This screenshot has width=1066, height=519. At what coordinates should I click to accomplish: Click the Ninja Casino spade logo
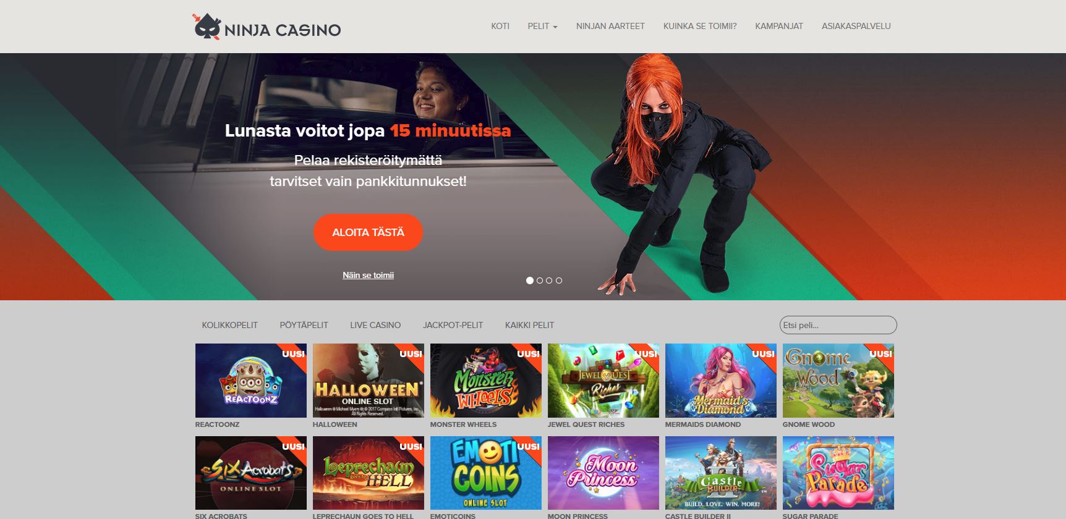[207, 27]
